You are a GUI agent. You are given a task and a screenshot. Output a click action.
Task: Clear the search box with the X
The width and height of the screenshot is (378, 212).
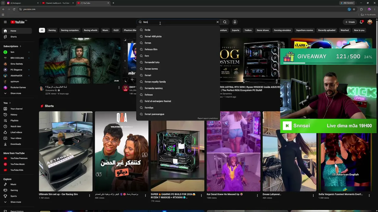pyautogui.click(x=218, y=22)
